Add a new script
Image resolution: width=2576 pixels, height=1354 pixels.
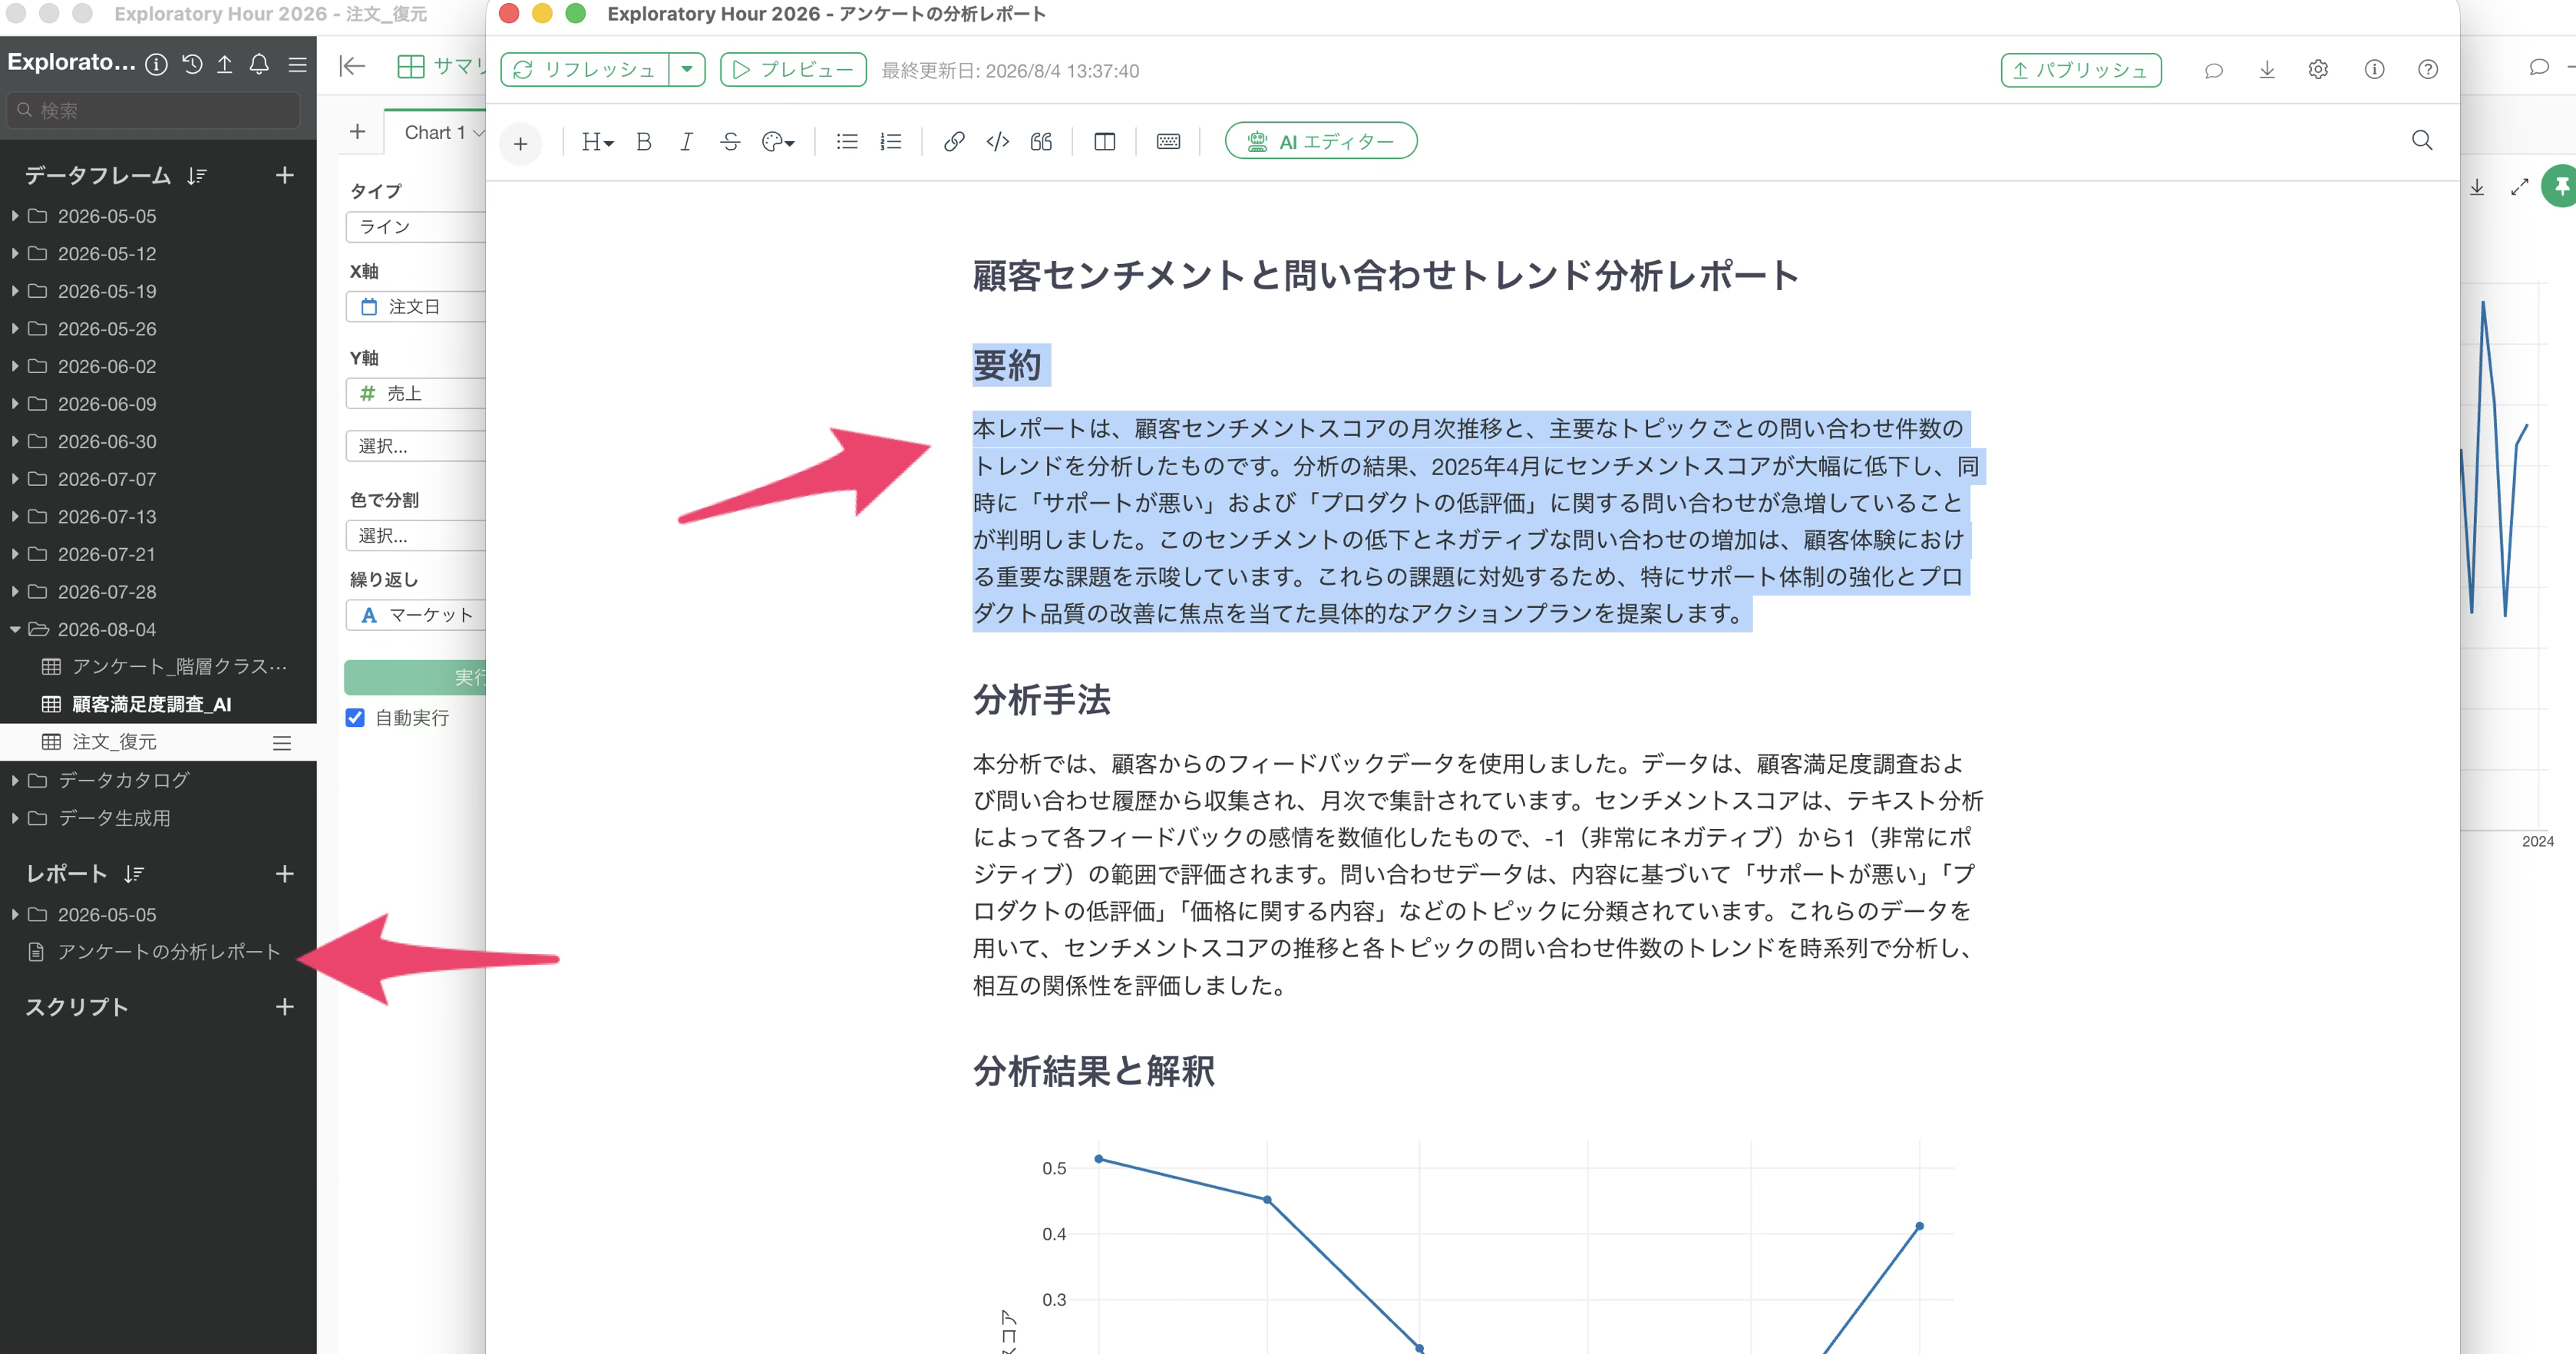tap(285, 1006)
